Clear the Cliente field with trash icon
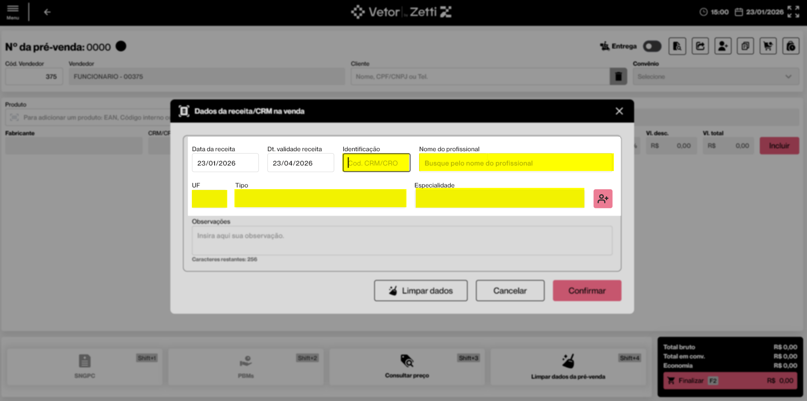 618,77
